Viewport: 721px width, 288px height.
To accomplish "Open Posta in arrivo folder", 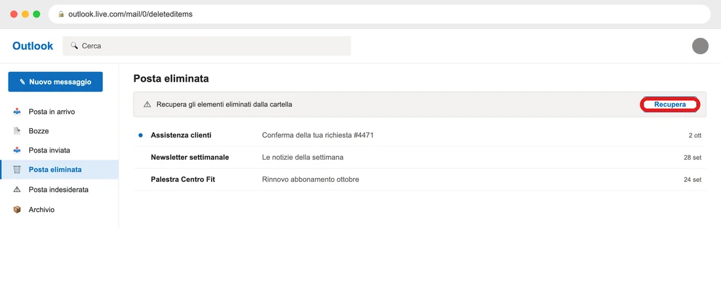I will coord(59,112).
